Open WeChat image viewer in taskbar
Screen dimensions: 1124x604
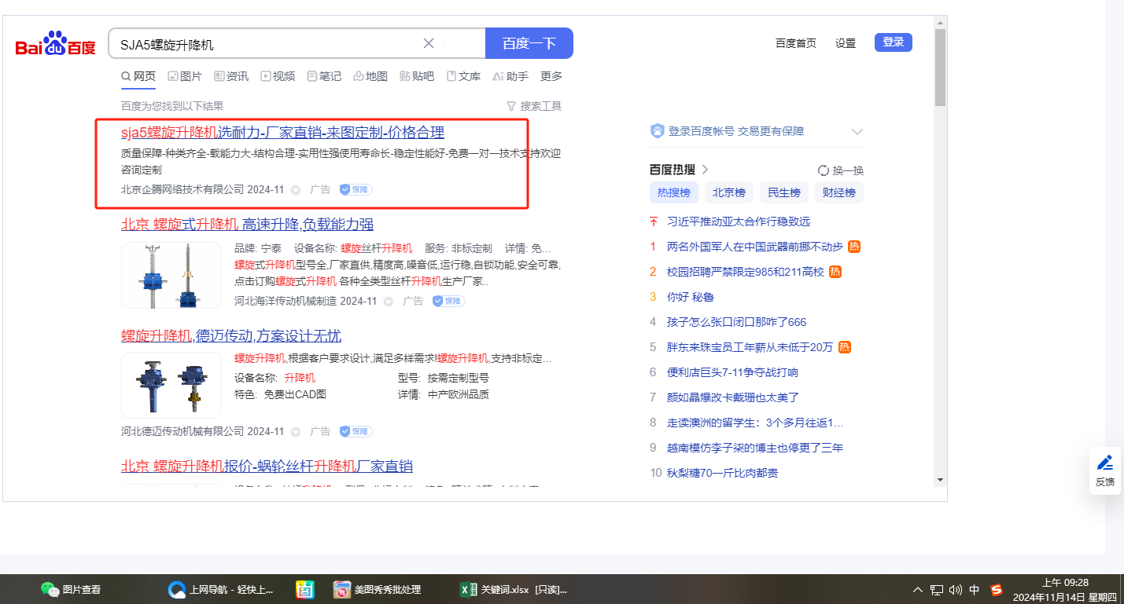[71, 589]
